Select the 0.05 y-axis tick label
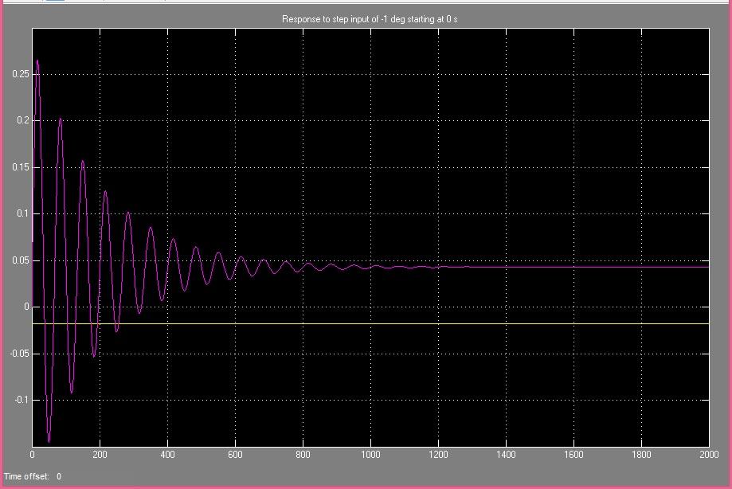 21,260
